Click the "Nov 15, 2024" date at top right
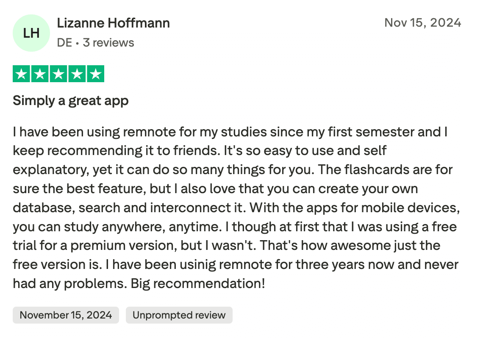Screen dimensions: 483x338 [422, 22]
